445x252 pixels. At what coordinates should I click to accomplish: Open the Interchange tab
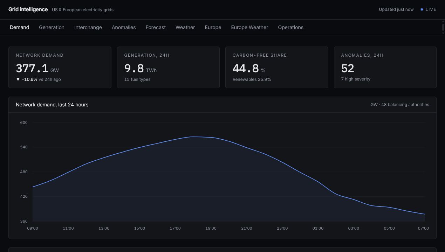88,27
